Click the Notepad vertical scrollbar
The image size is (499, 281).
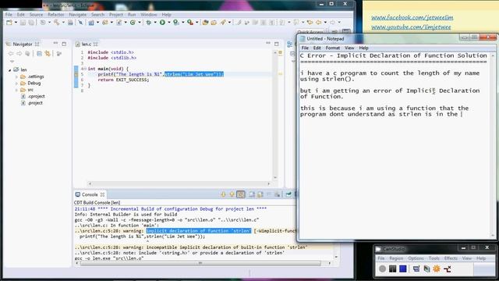click(493, 146)
